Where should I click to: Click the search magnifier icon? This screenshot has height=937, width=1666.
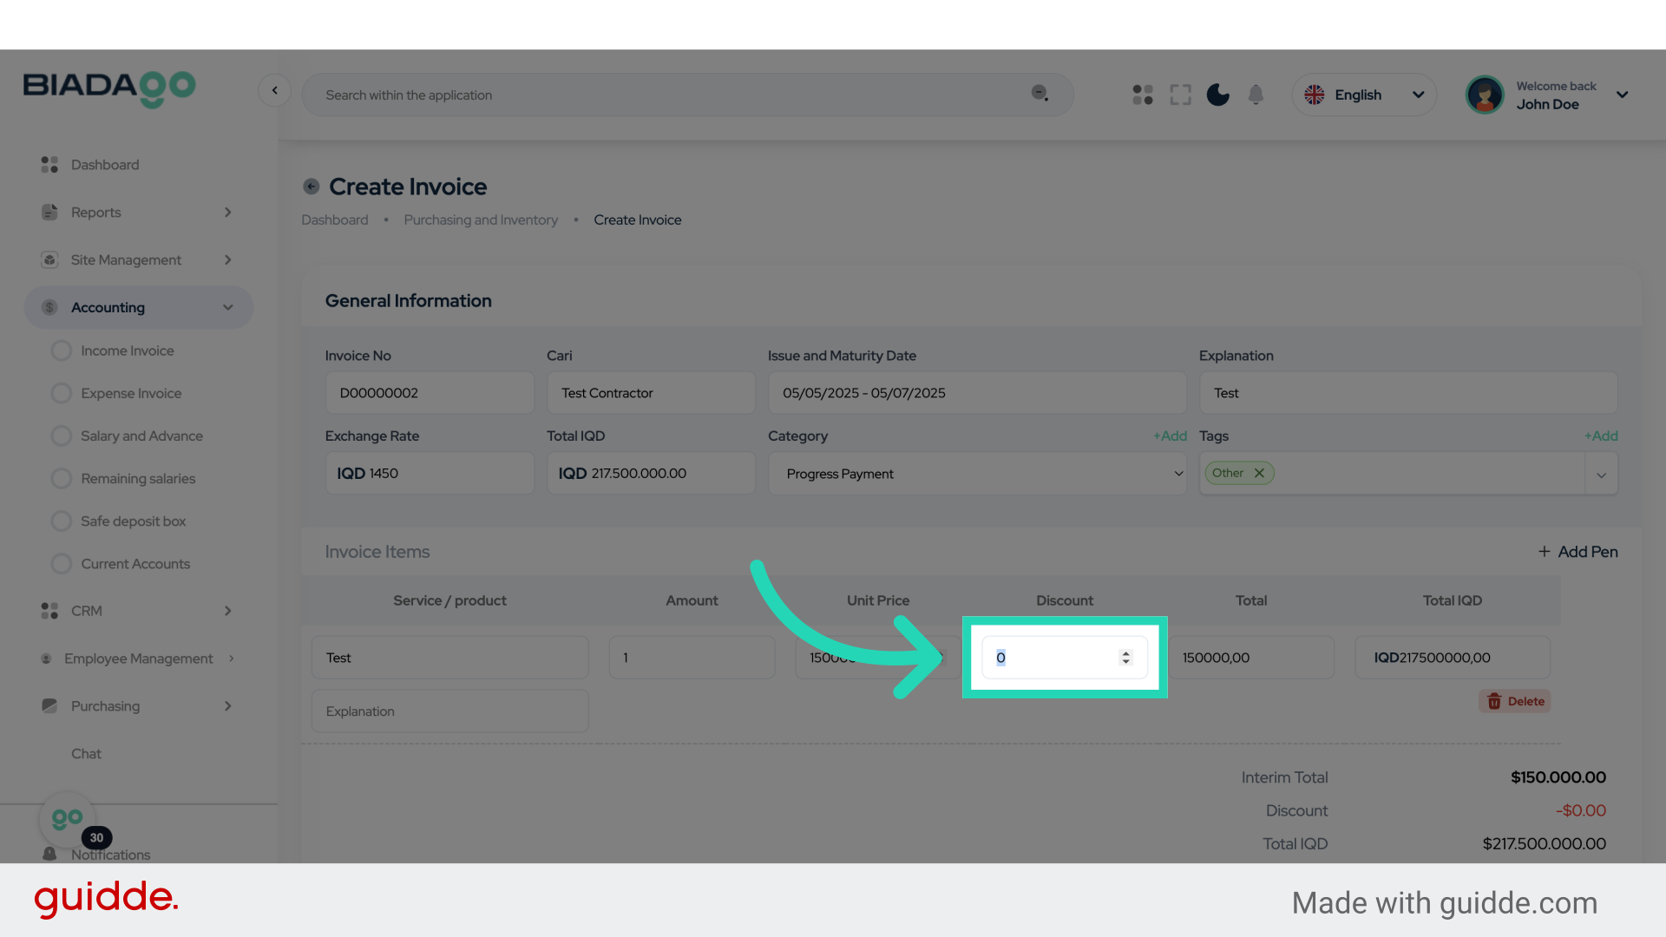point(1040,94)
